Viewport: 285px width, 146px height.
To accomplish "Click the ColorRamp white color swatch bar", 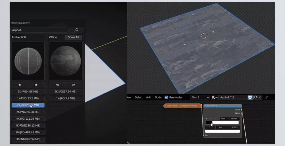I will (x=222, y=131).
